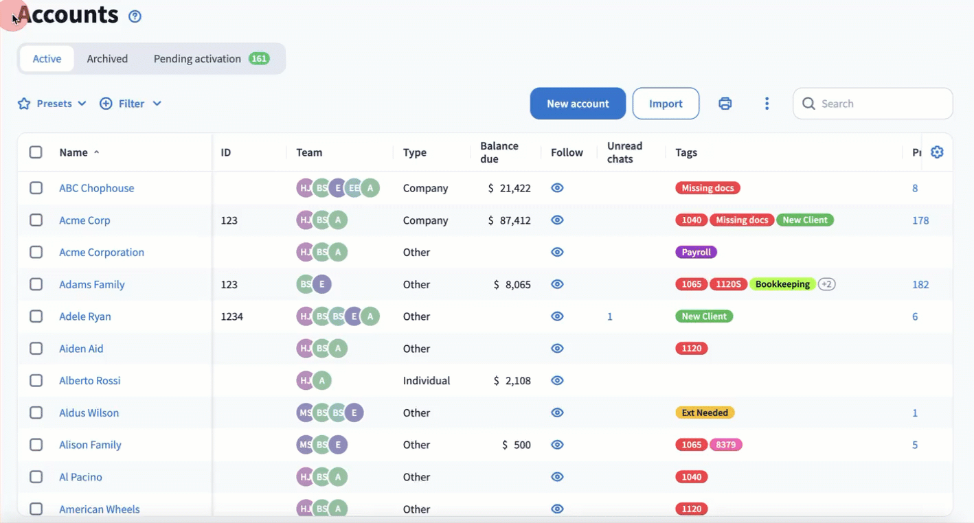Check the select-all checkbox in the header

coord(36,152)
